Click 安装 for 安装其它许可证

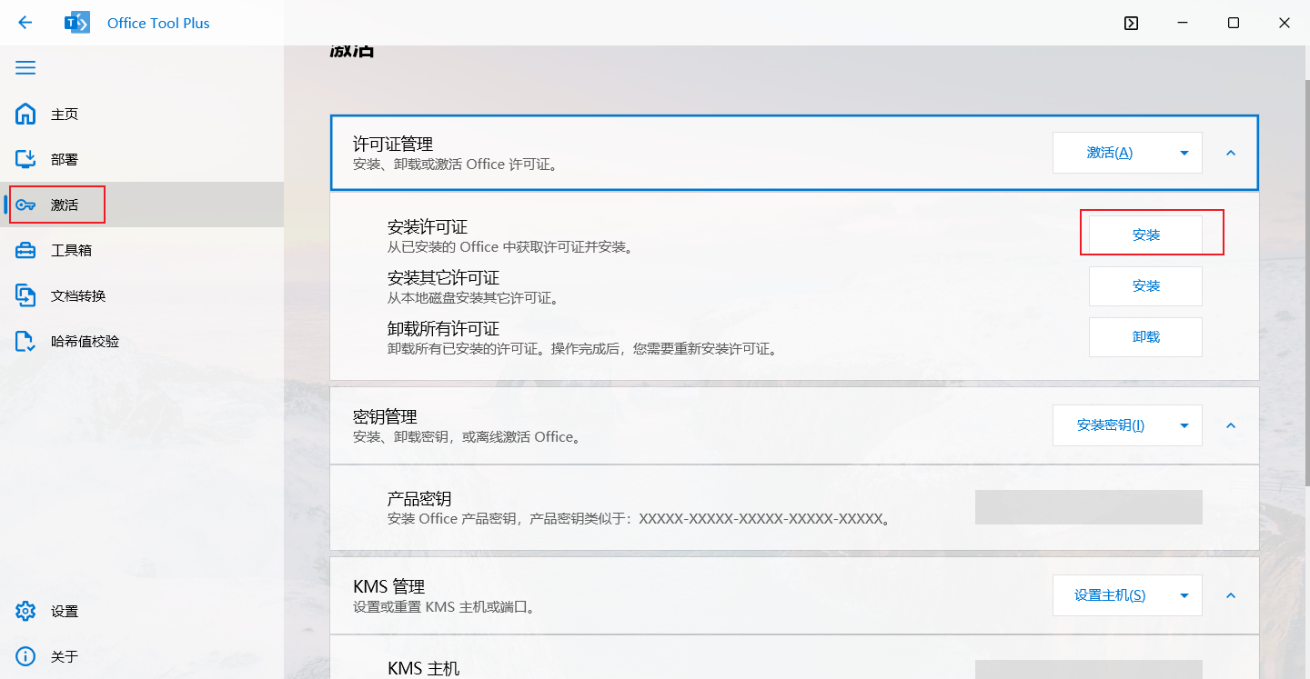click(1146, 285)
